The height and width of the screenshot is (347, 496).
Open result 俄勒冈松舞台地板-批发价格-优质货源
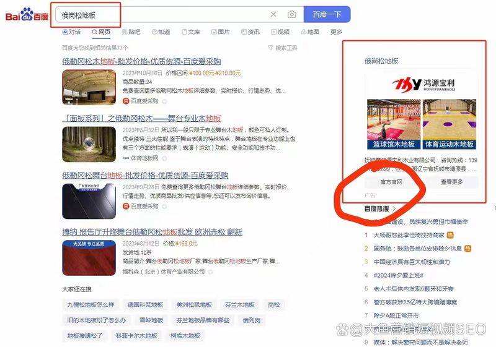tap(145, 175)
